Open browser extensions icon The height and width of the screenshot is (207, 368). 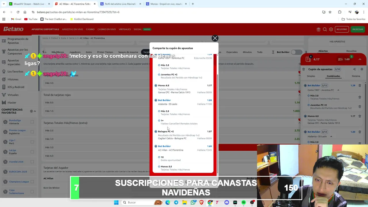pyautogui.click(x=340, y=12)
